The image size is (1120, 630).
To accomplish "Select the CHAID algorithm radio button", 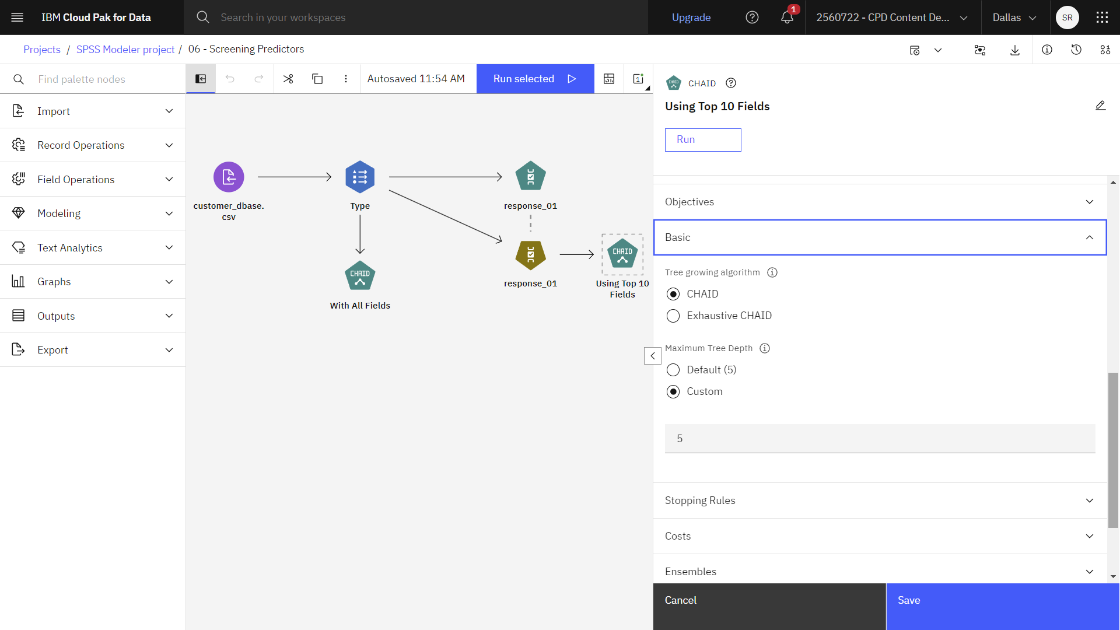I will pos(673,294).
